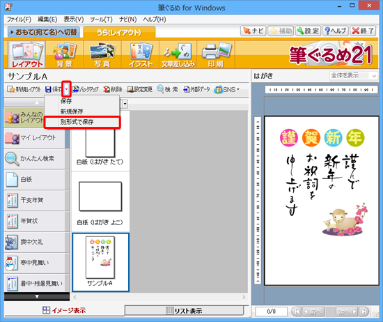
Task: Select the うら(レイアウト) tab
Action: [119, 32]
